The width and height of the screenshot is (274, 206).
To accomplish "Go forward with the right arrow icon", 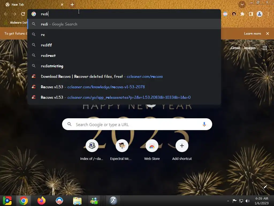I will pos(14,14).
